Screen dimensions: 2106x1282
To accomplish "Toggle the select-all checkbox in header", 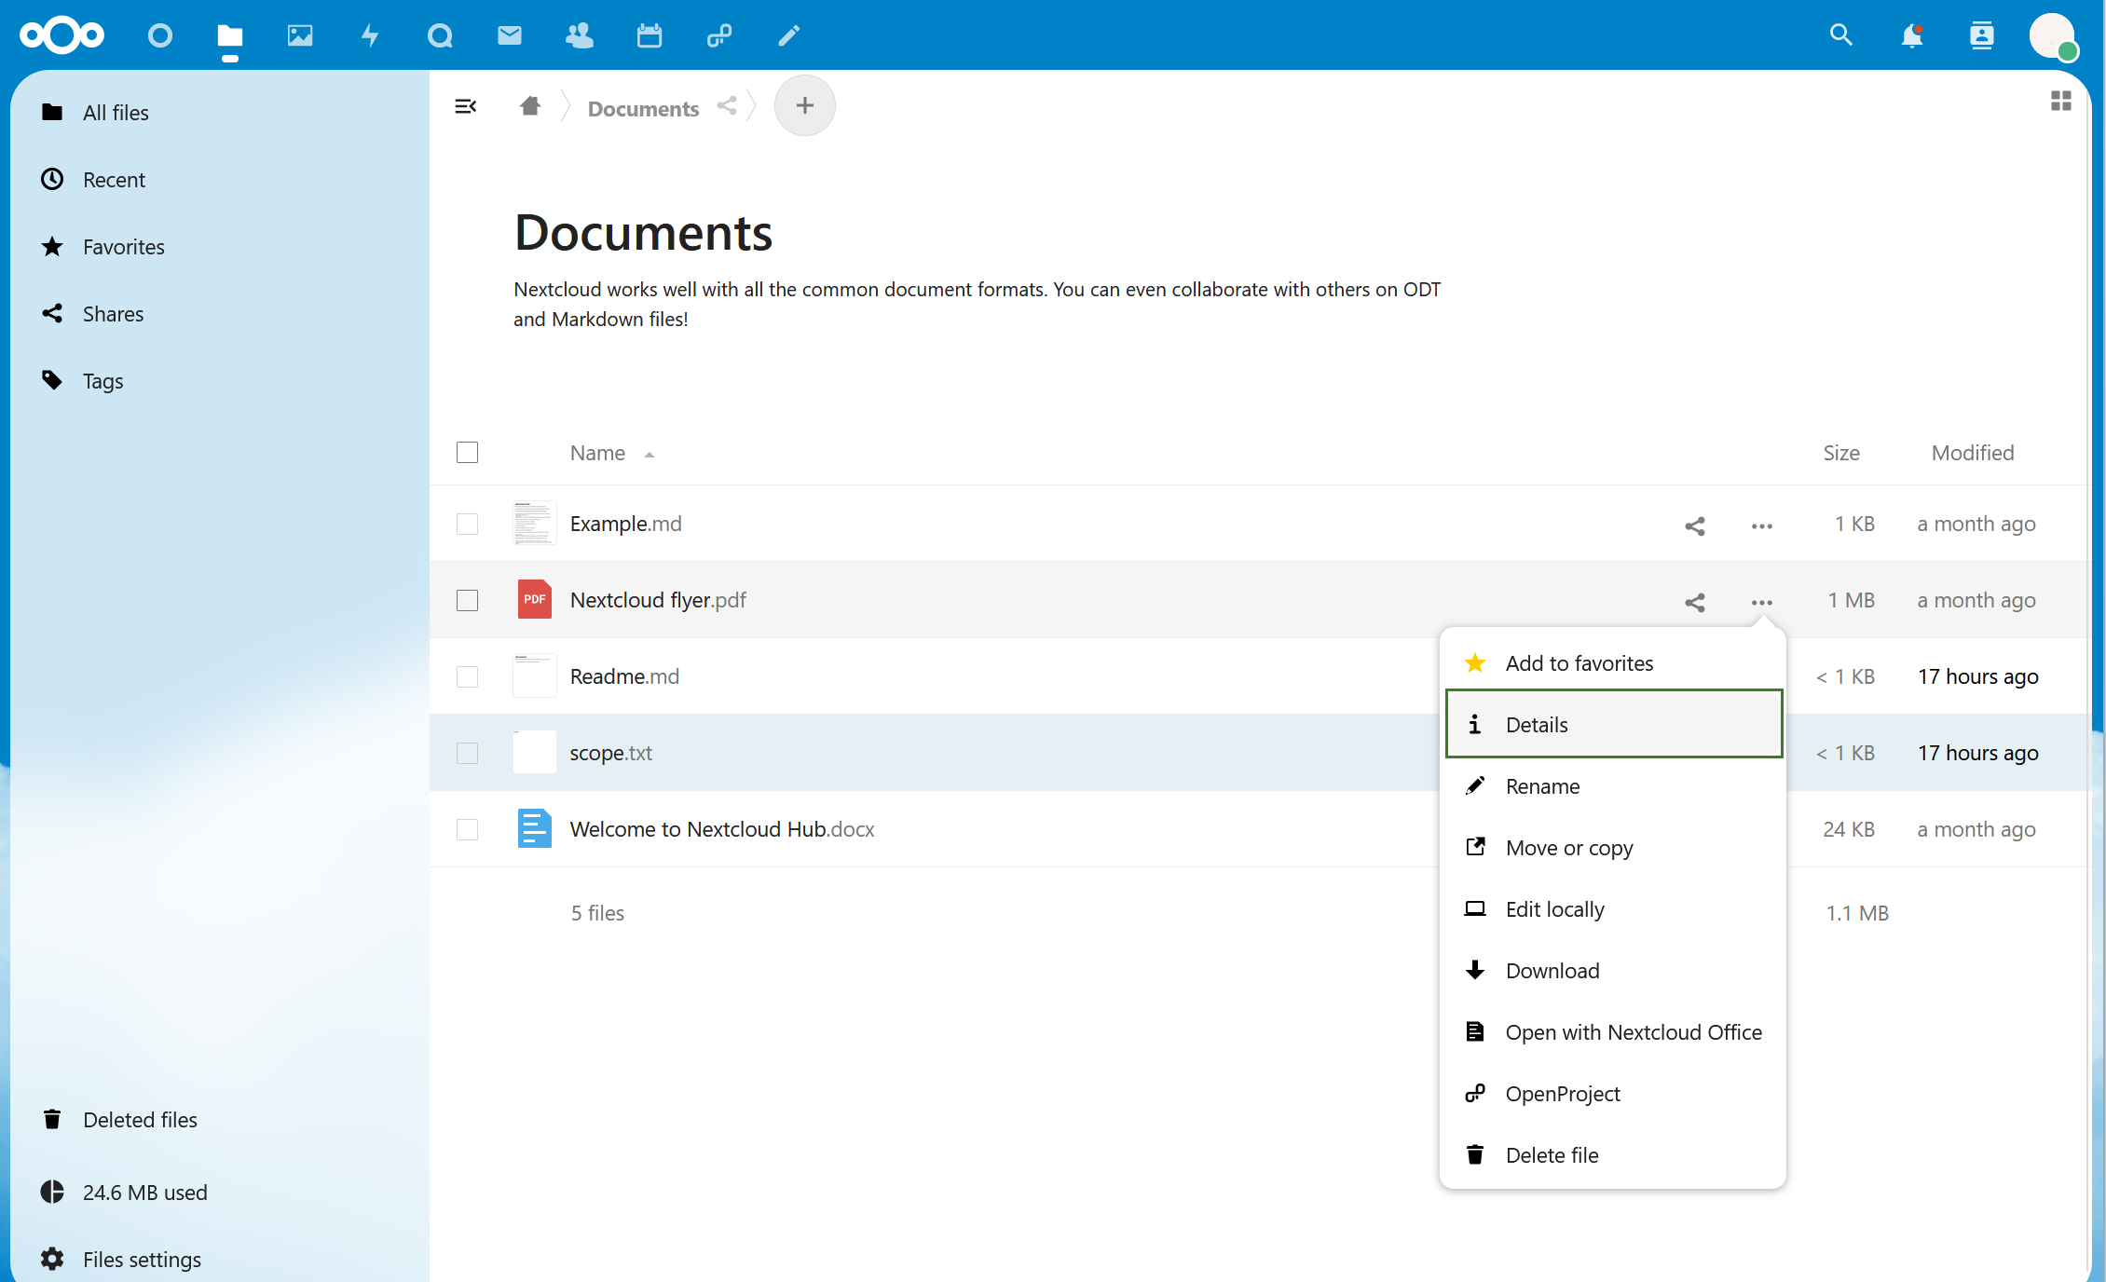I will coord(468,452).
